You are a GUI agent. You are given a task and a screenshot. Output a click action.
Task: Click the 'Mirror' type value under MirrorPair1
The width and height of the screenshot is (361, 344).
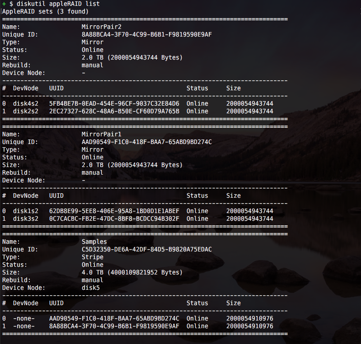pos(92,150)
